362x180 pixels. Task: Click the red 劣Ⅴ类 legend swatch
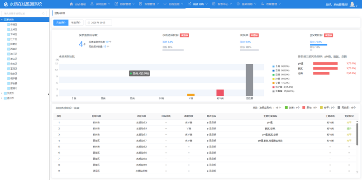tap(274, 87)
